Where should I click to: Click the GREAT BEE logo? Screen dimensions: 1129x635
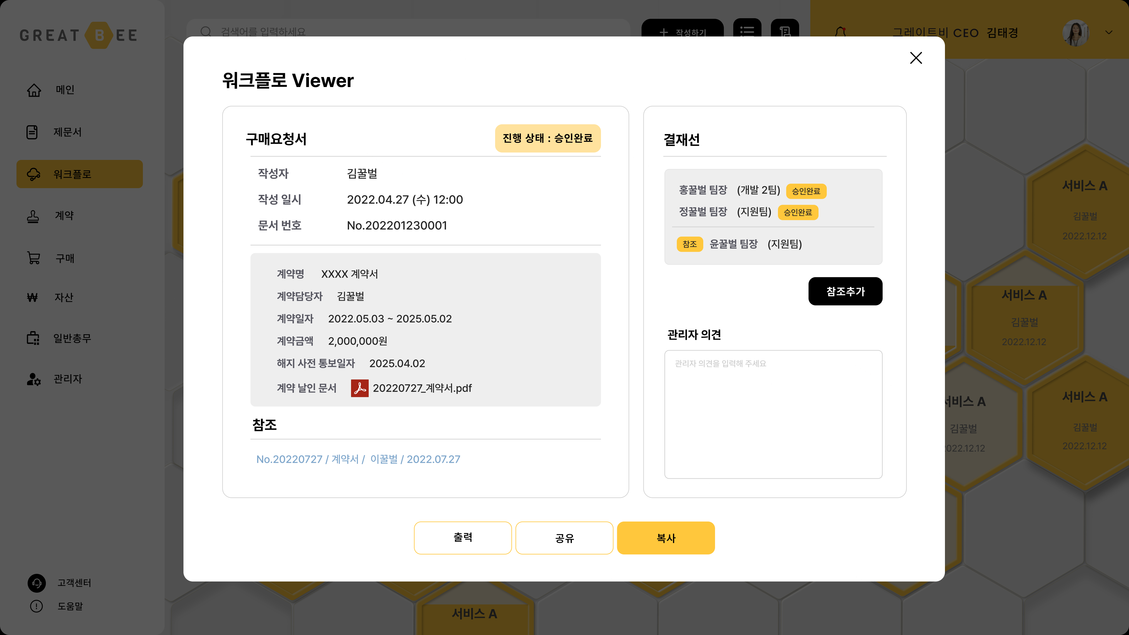[x=79, y=35]
